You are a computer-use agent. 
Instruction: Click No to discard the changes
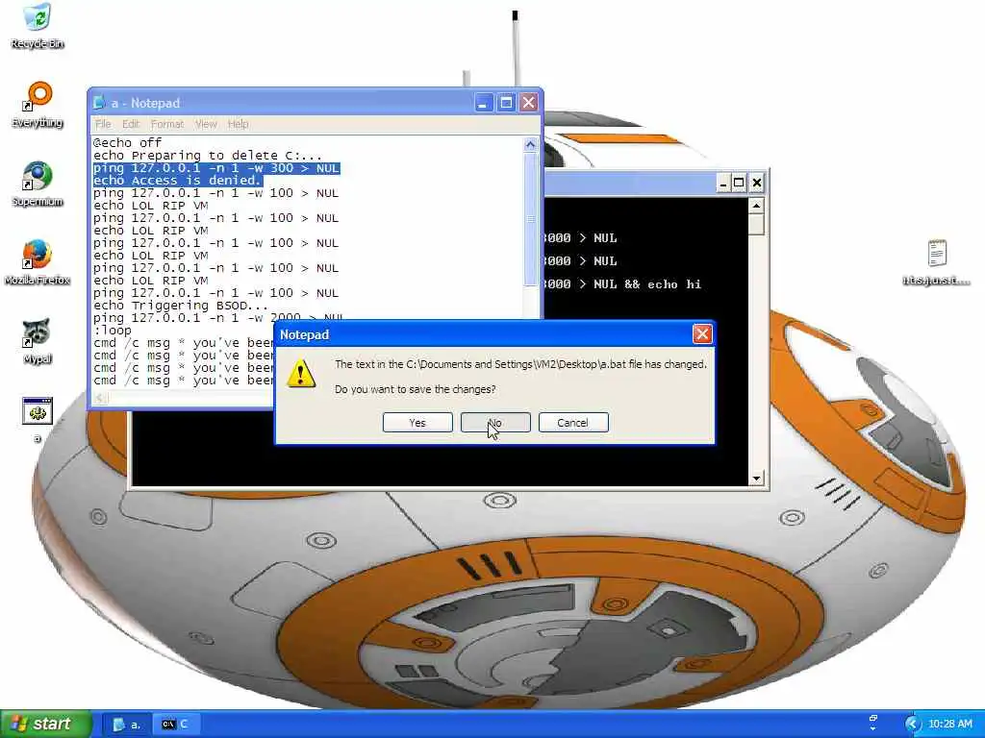(x=495, y=423)
